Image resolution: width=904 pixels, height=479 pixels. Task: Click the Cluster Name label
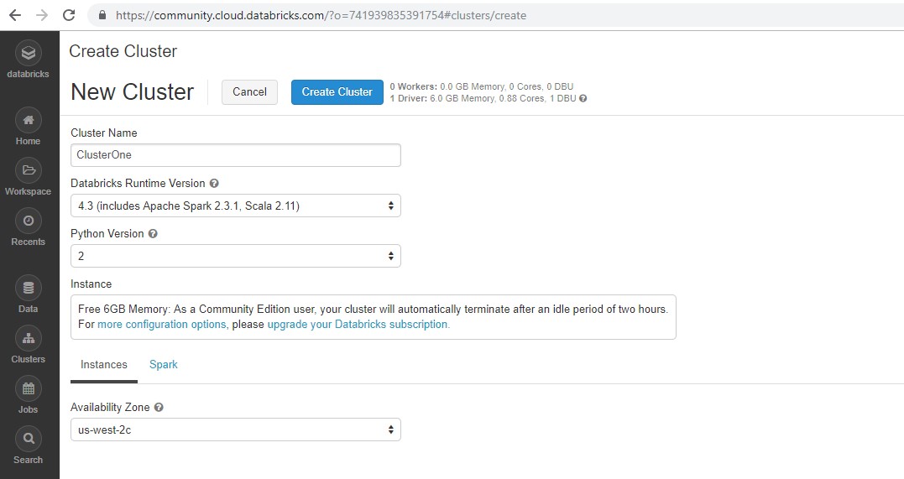[x=104, y=133]
